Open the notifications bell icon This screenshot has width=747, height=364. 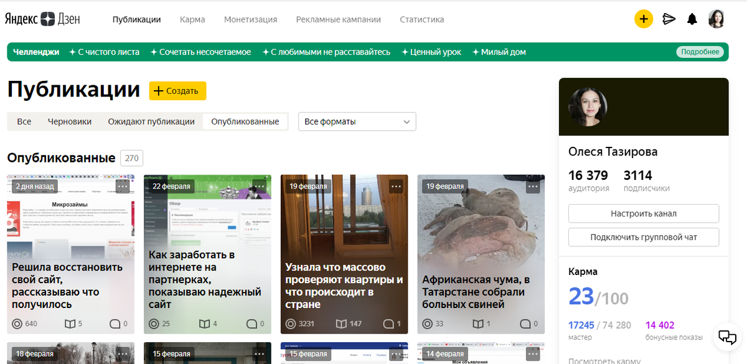692,19
